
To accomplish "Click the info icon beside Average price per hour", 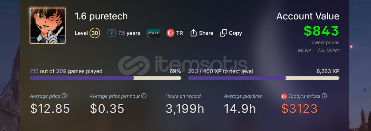I will click(144, 96).
